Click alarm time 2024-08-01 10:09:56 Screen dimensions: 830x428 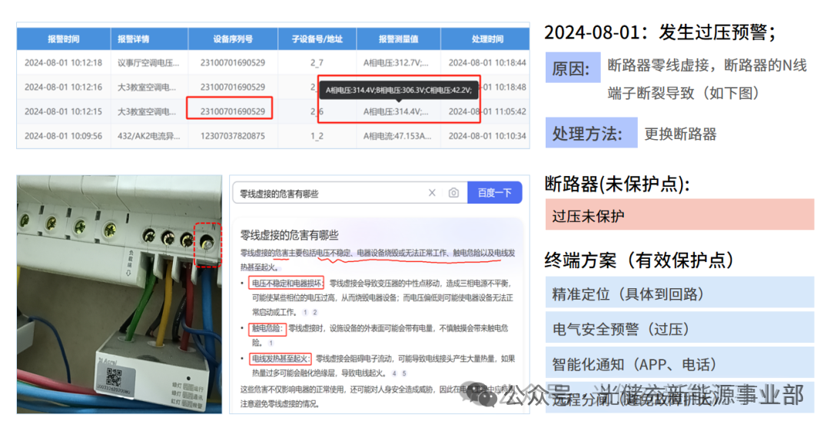click(64, 136)
